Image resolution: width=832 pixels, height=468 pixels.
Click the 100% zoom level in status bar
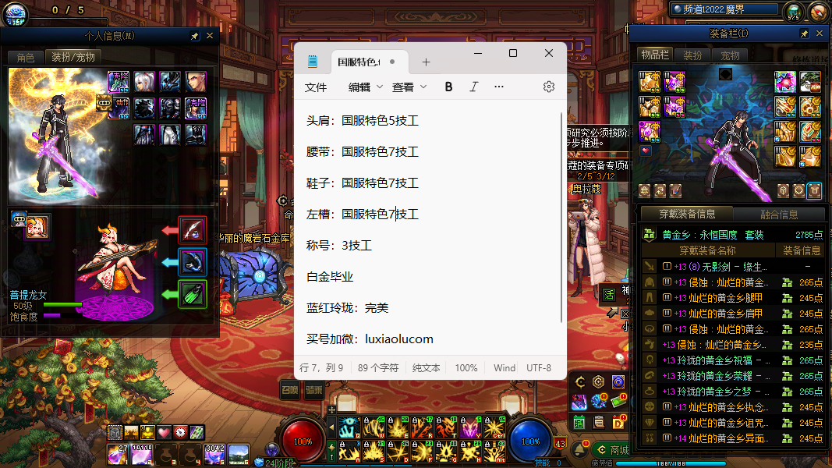466,367
